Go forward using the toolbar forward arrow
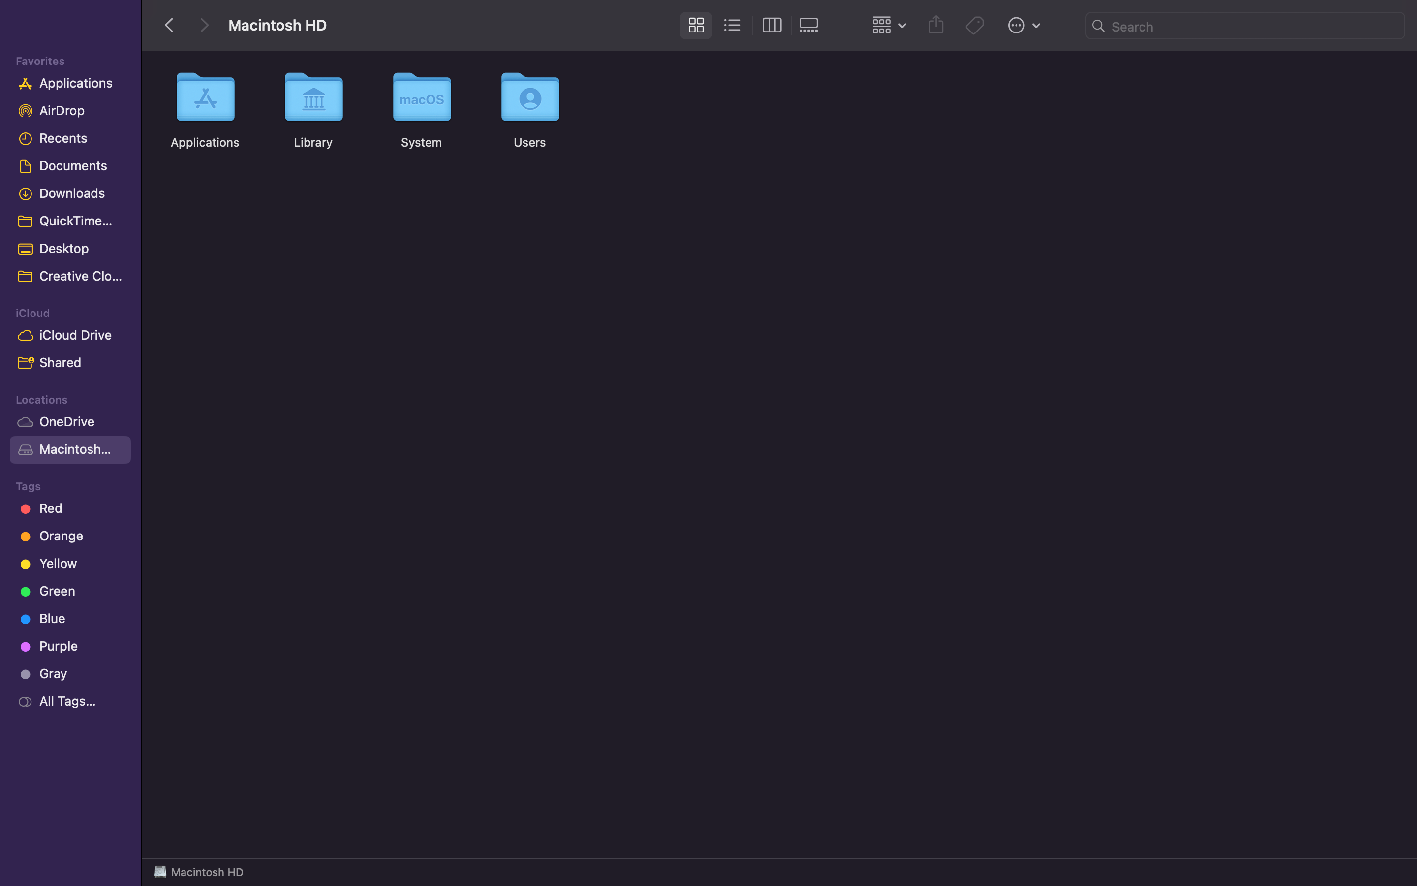Image resolution: width=1417 pixels, height=886 pixels. pyautogui.click(x=204, y=25)
